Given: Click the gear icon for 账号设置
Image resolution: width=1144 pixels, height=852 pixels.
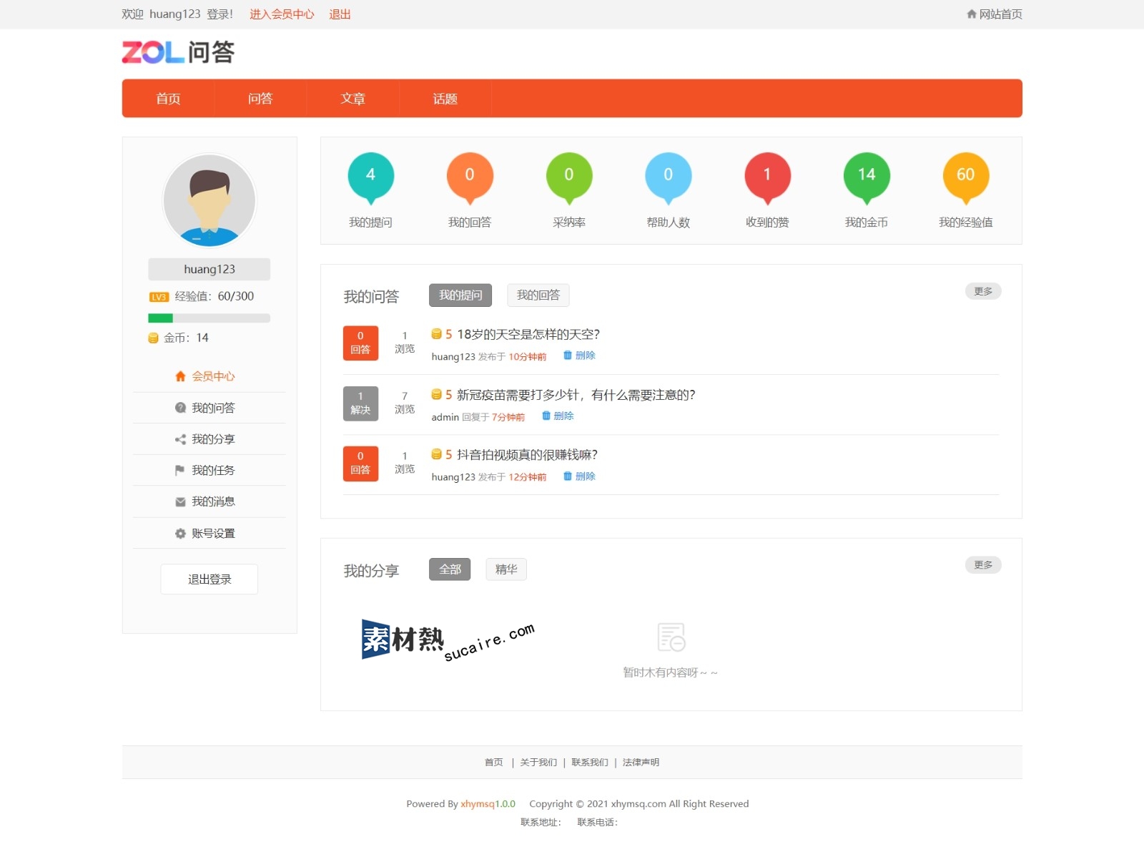Looking at the screenshot, I should pos(180,533).
